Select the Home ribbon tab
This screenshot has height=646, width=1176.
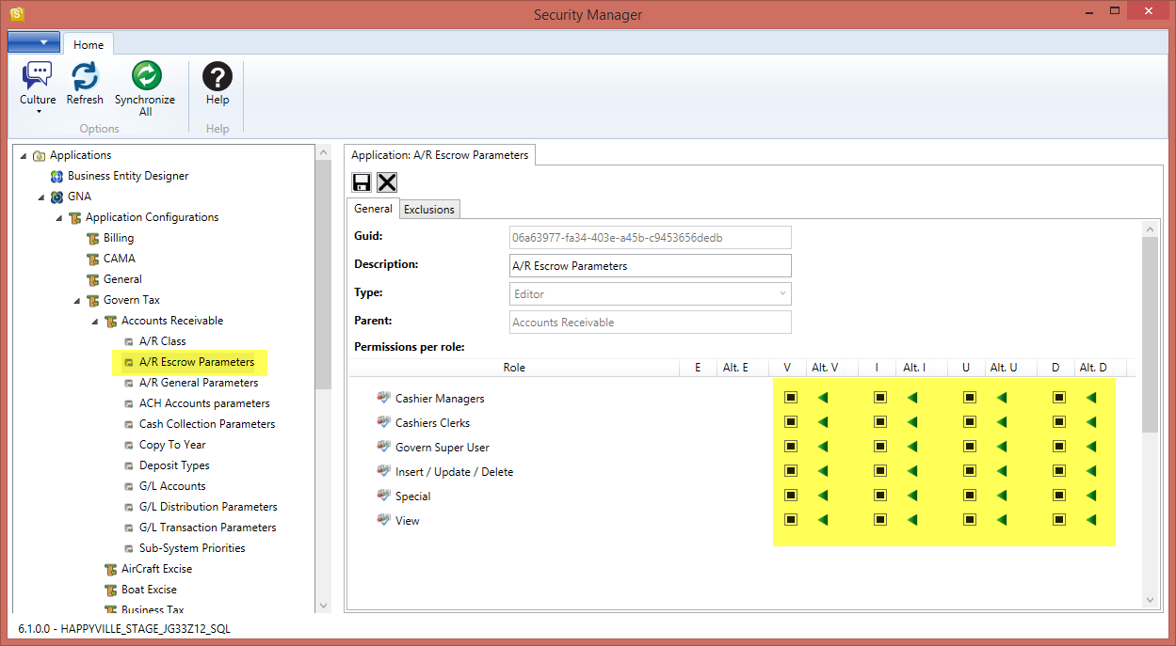(89, 44)
